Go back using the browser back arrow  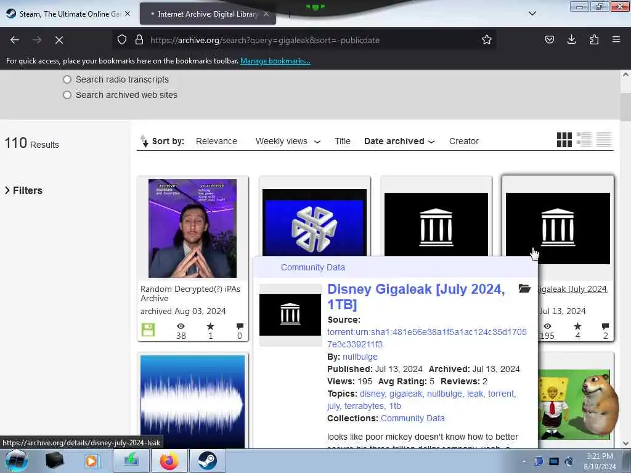pos(15,40)
